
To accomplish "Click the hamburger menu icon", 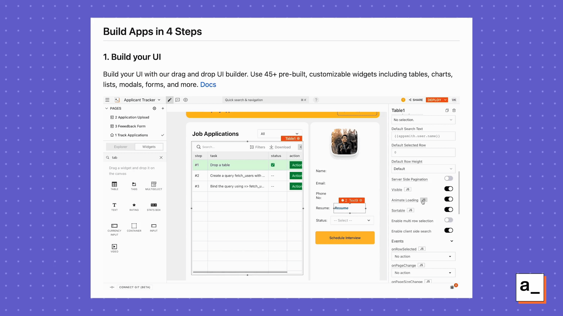I will coord(107,100).
